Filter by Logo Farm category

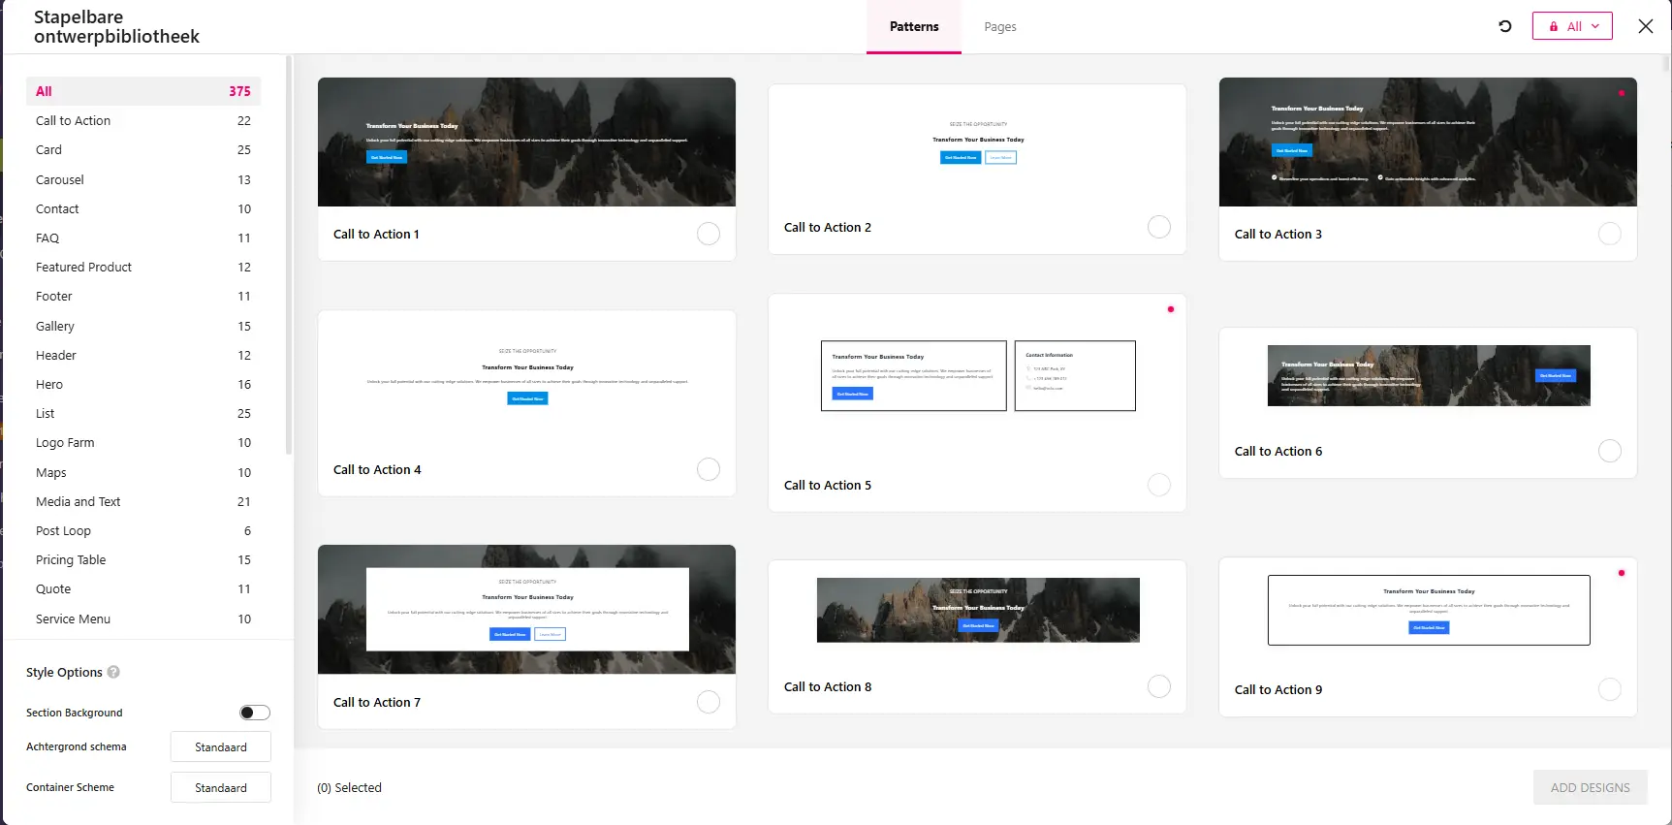(143, 442)
